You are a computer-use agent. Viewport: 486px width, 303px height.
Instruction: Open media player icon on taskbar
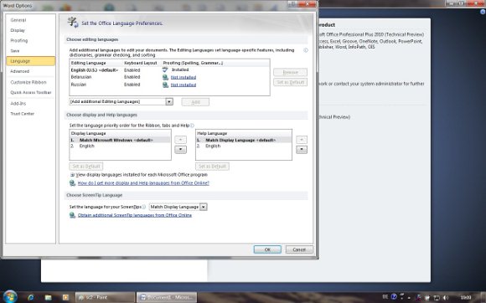tap(65, 297)
